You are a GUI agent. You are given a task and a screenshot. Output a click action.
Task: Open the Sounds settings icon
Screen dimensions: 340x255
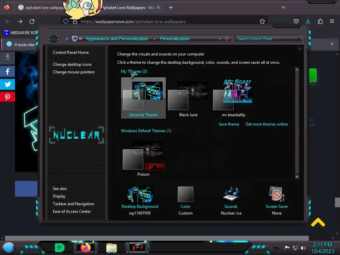tap(231, 194)
